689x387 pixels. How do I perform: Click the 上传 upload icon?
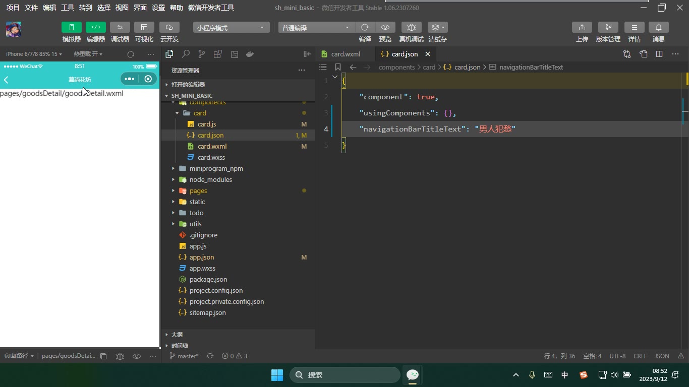pyautogui.click(x=582, y=27)
